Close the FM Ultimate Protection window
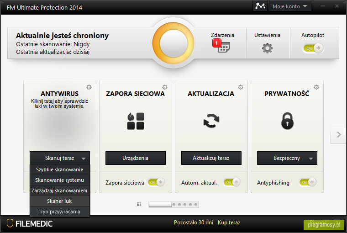The height and width of the screenshot is (233, 347). (337, 6)
